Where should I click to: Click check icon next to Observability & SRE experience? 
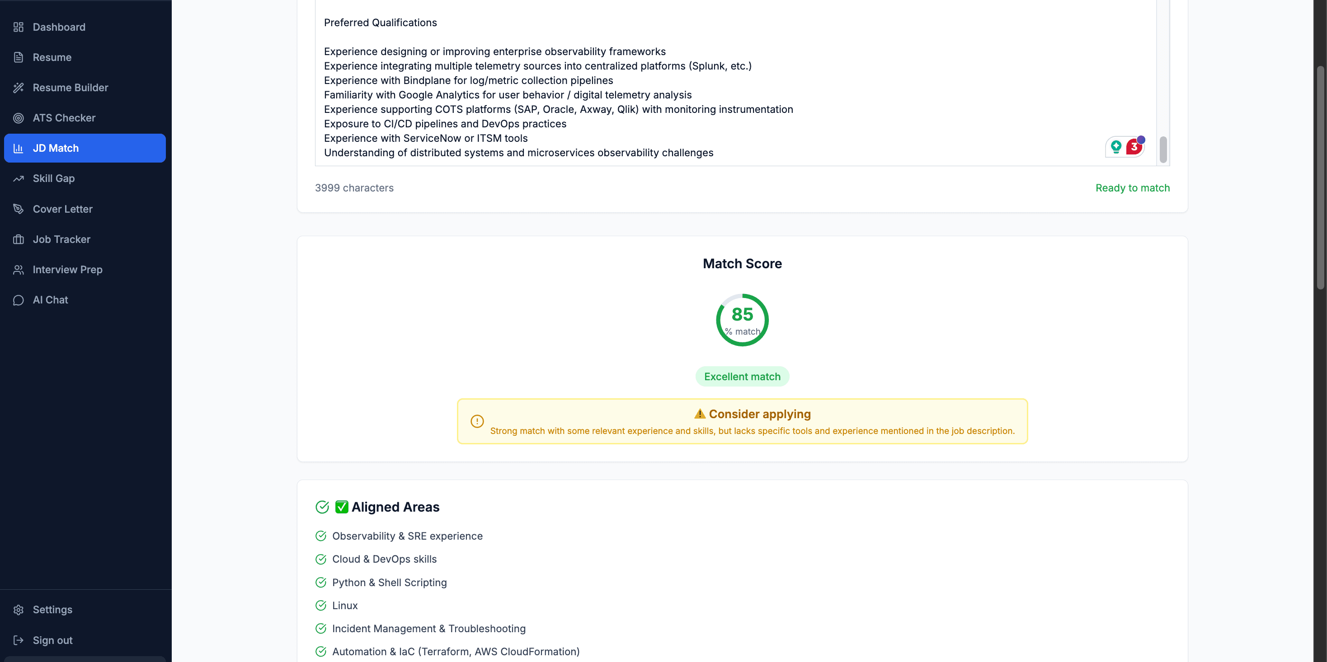[x=320, y=536]
